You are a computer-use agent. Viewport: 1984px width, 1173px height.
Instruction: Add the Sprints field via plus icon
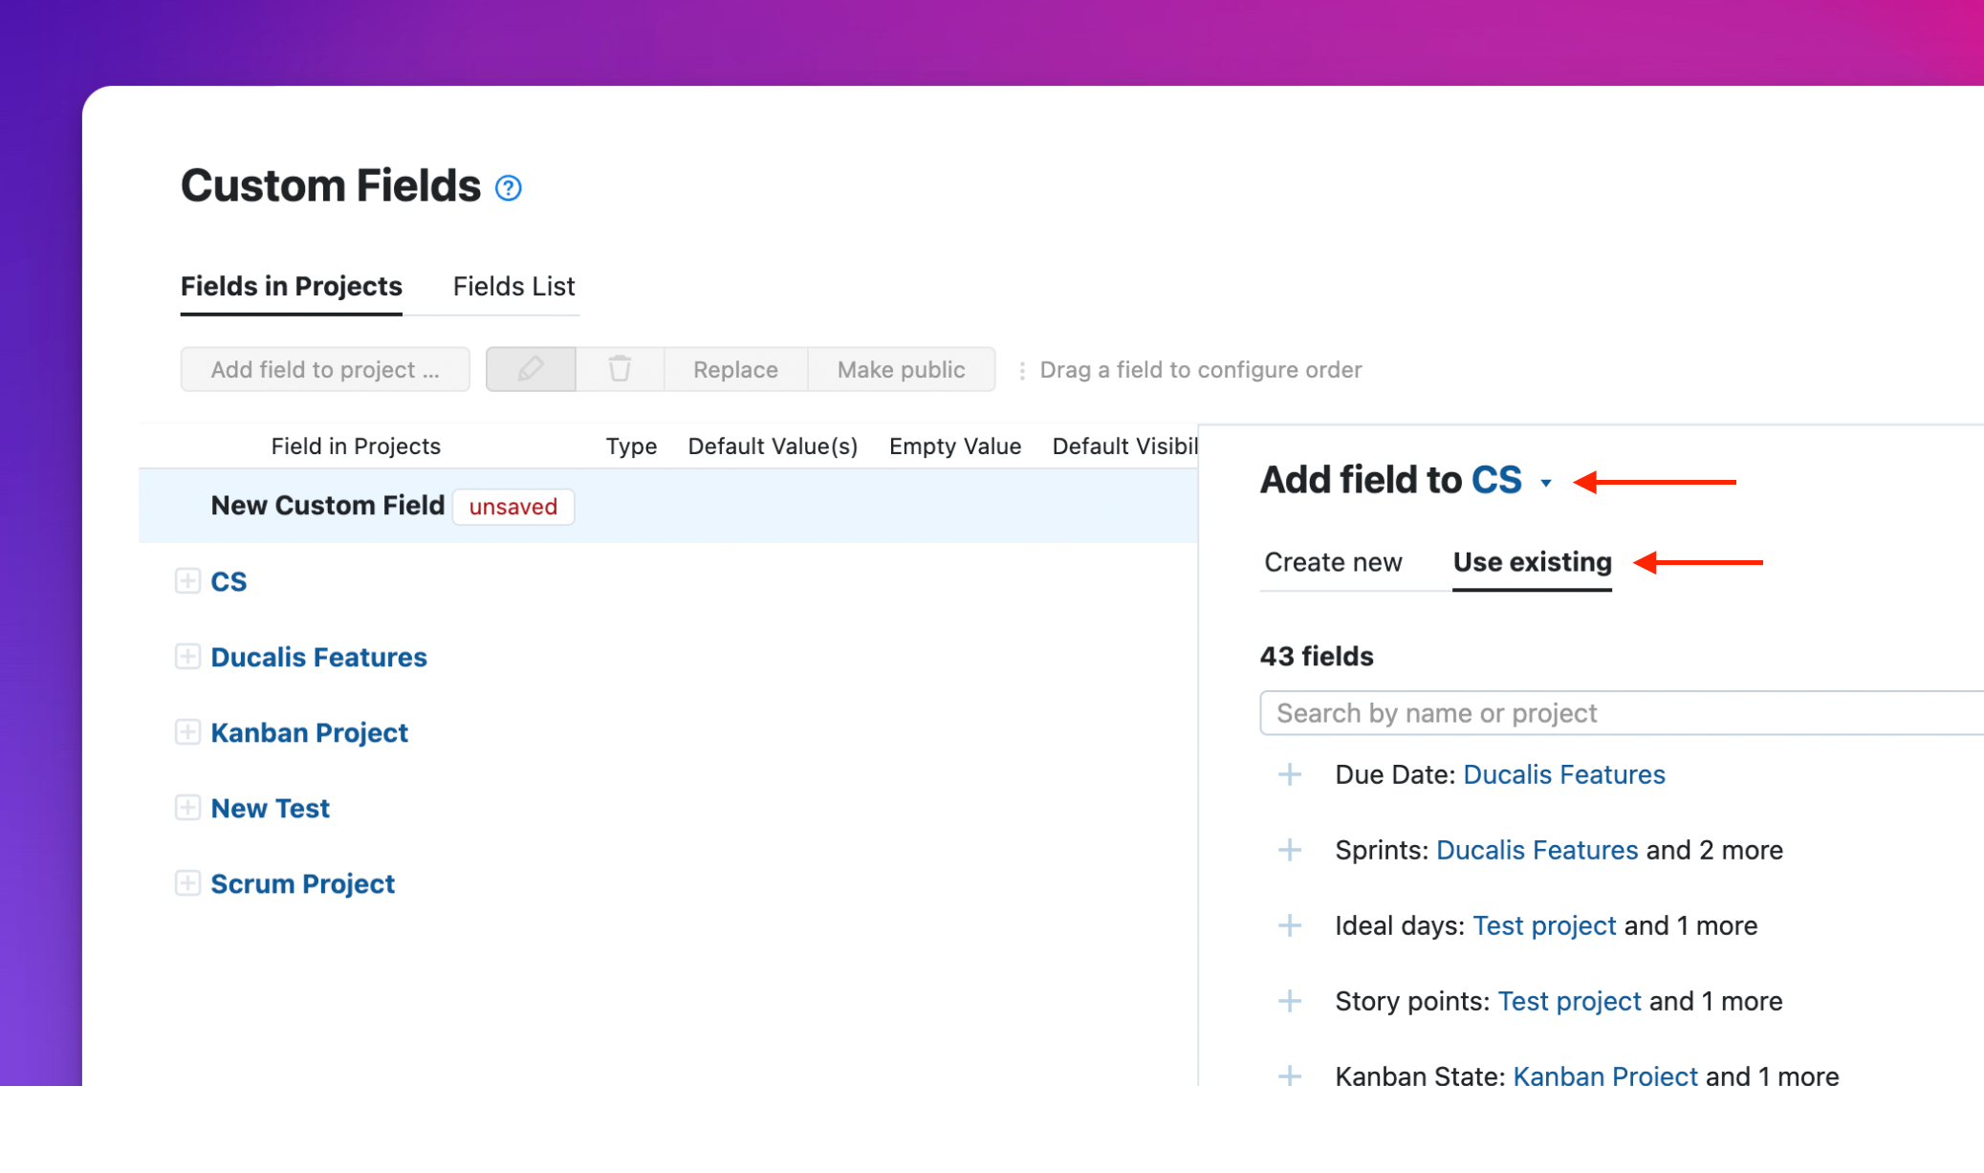tap(1290, 850)
